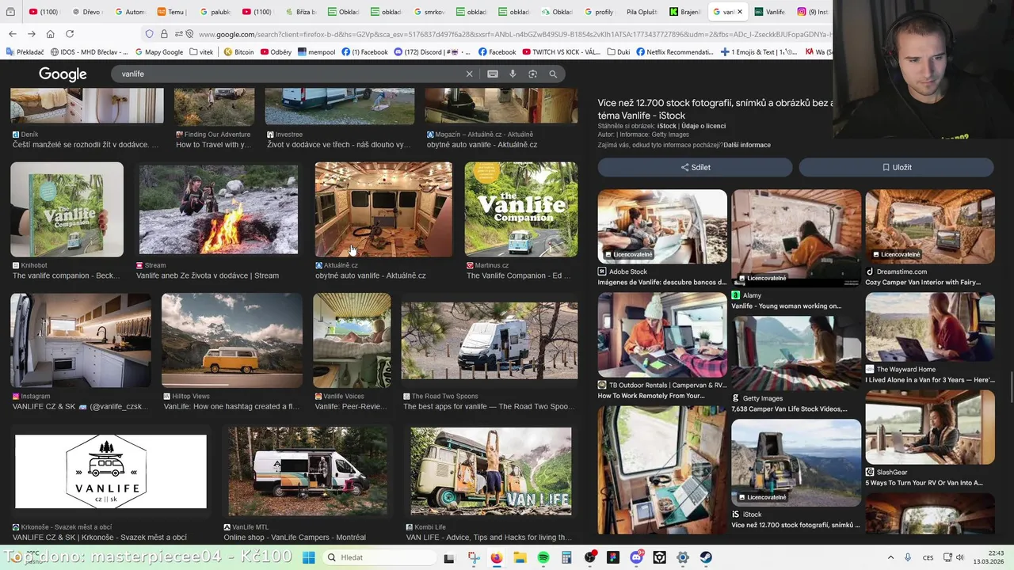This screenshot has height=570, width=1014.
Task: Open the Další informace link
Action: coord(746,145)
